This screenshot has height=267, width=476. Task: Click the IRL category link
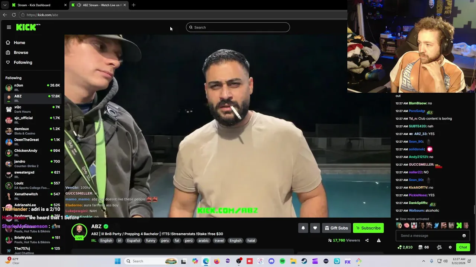click(x=94, y=241)
